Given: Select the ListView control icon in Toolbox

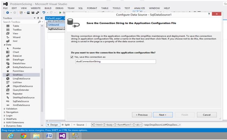Looking at the screenshot, I should pos(8,82).
